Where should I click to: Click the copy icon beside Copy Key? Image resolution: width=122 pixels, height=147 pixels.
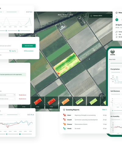(10, 51)
